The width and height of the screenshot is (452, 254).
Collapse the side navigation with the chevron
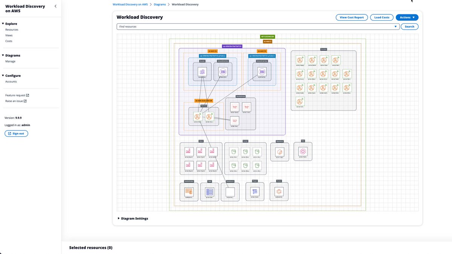[x=56, y=6]
